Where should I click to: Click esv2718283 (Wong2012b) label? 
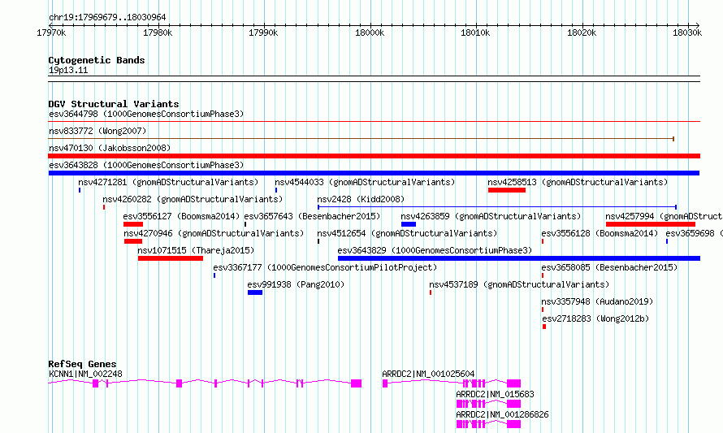[595, 318]
